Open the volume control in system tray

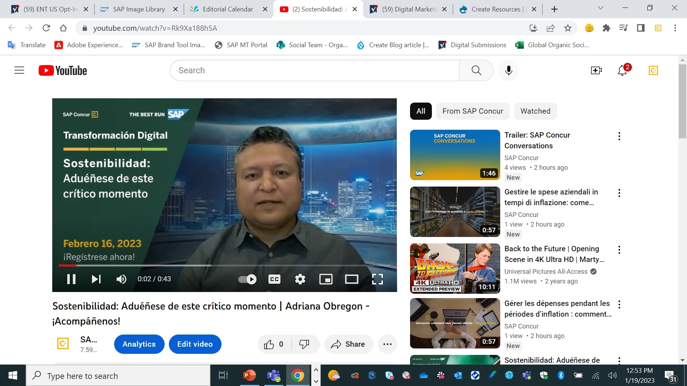613,375
